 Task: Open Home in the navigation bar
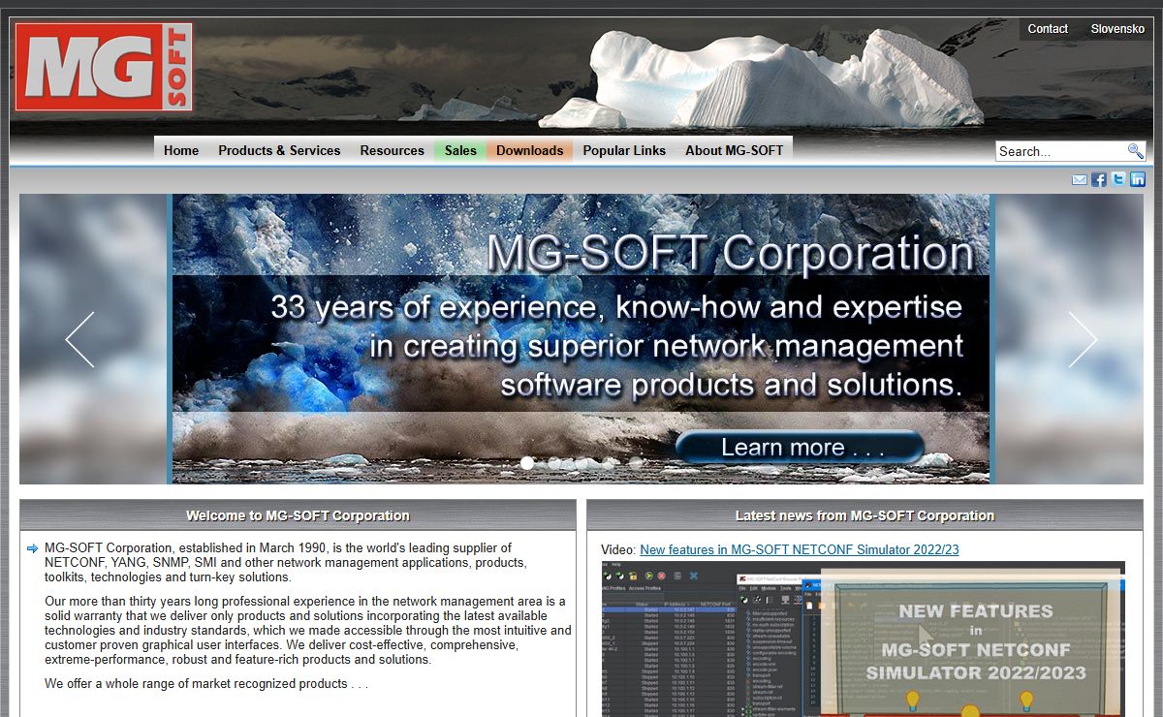click(181, 150)
